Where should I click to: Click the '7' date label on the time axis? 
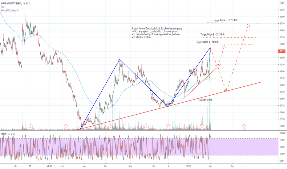coord(246,166)
